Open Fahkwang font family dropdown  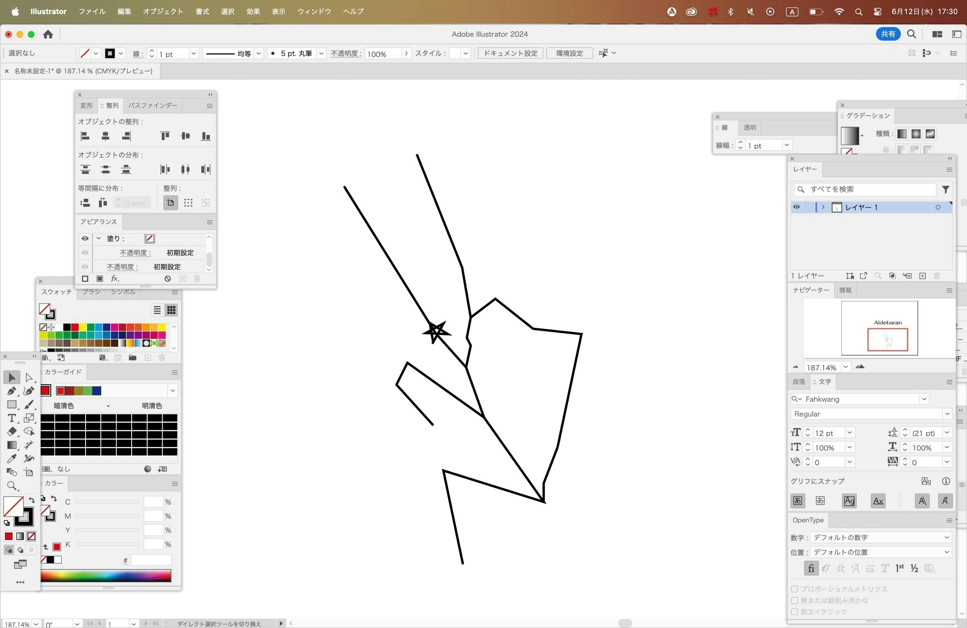tap(924, 399)
